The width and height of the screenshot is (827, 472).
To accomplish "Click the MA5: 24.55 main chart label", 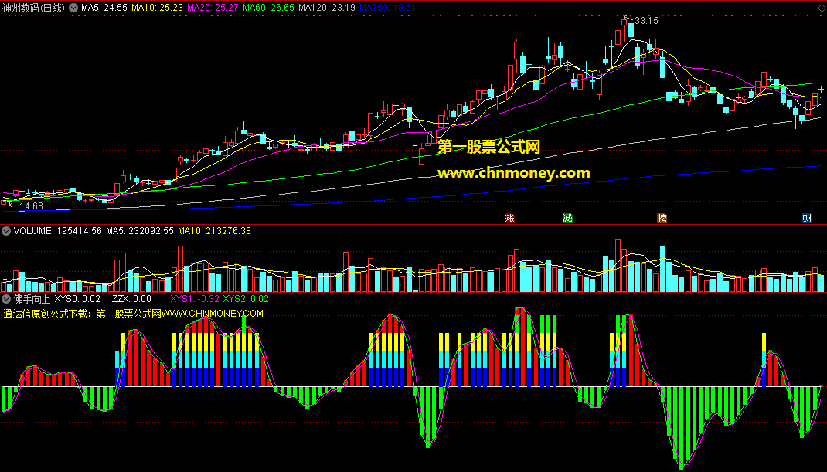I will click(104, 8).
